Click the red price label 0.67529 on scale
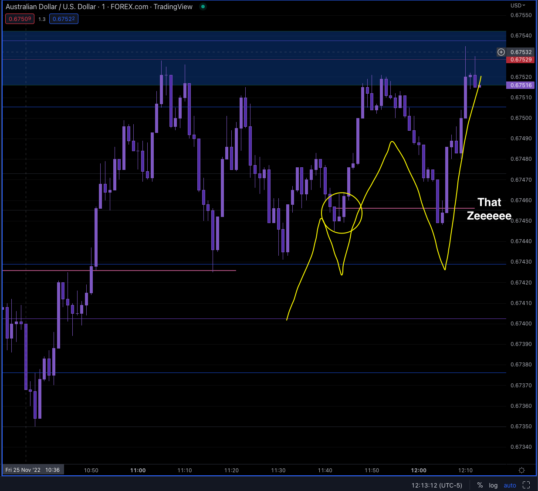Screen dimensions: 538x491 click(x=520, y=60)
